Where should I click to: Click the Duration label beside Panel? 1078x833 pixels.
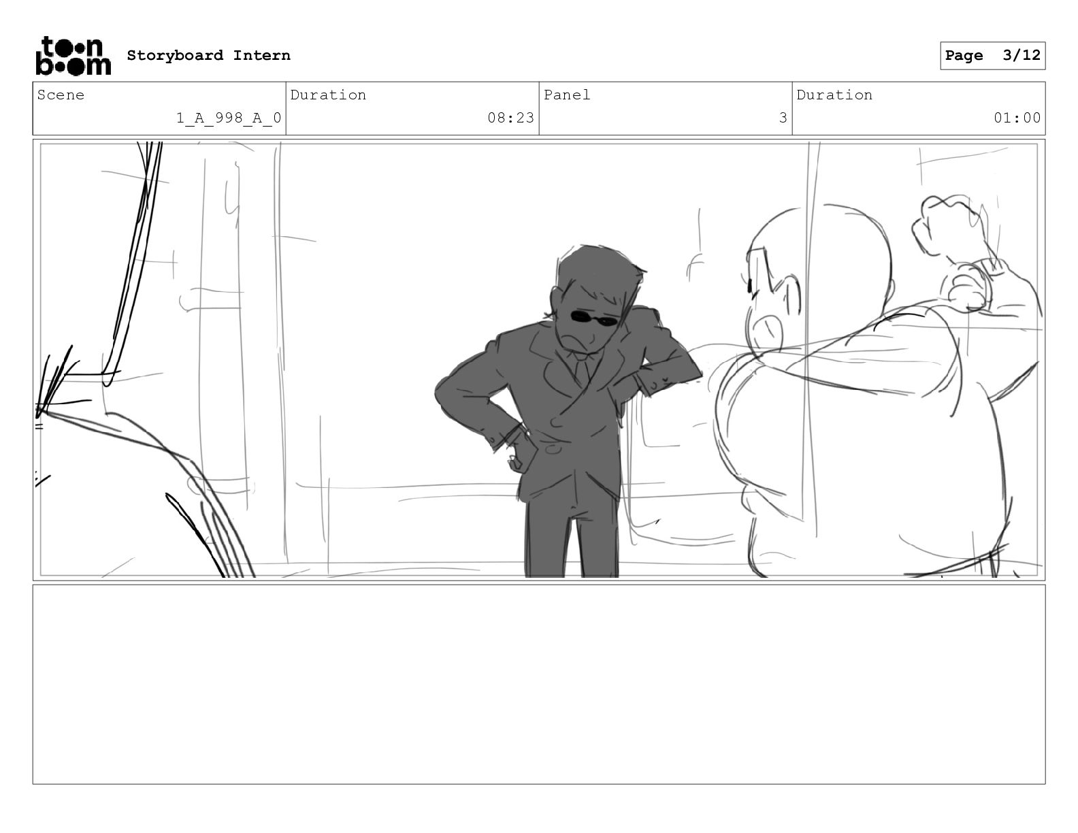click(834, 95)
